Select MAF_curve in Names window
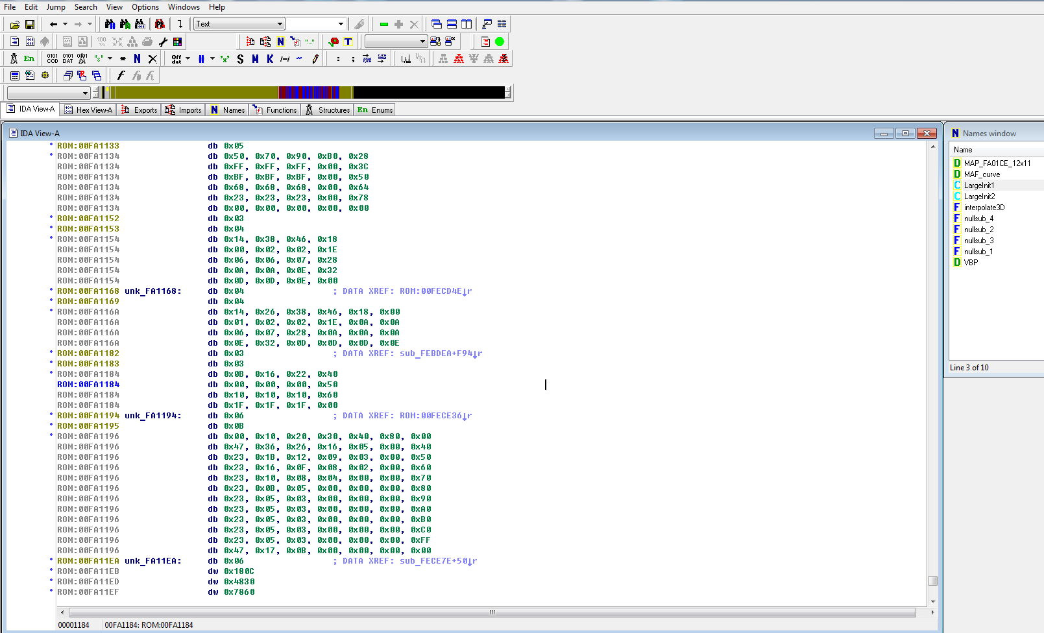1044x633 pixels. 982,174
